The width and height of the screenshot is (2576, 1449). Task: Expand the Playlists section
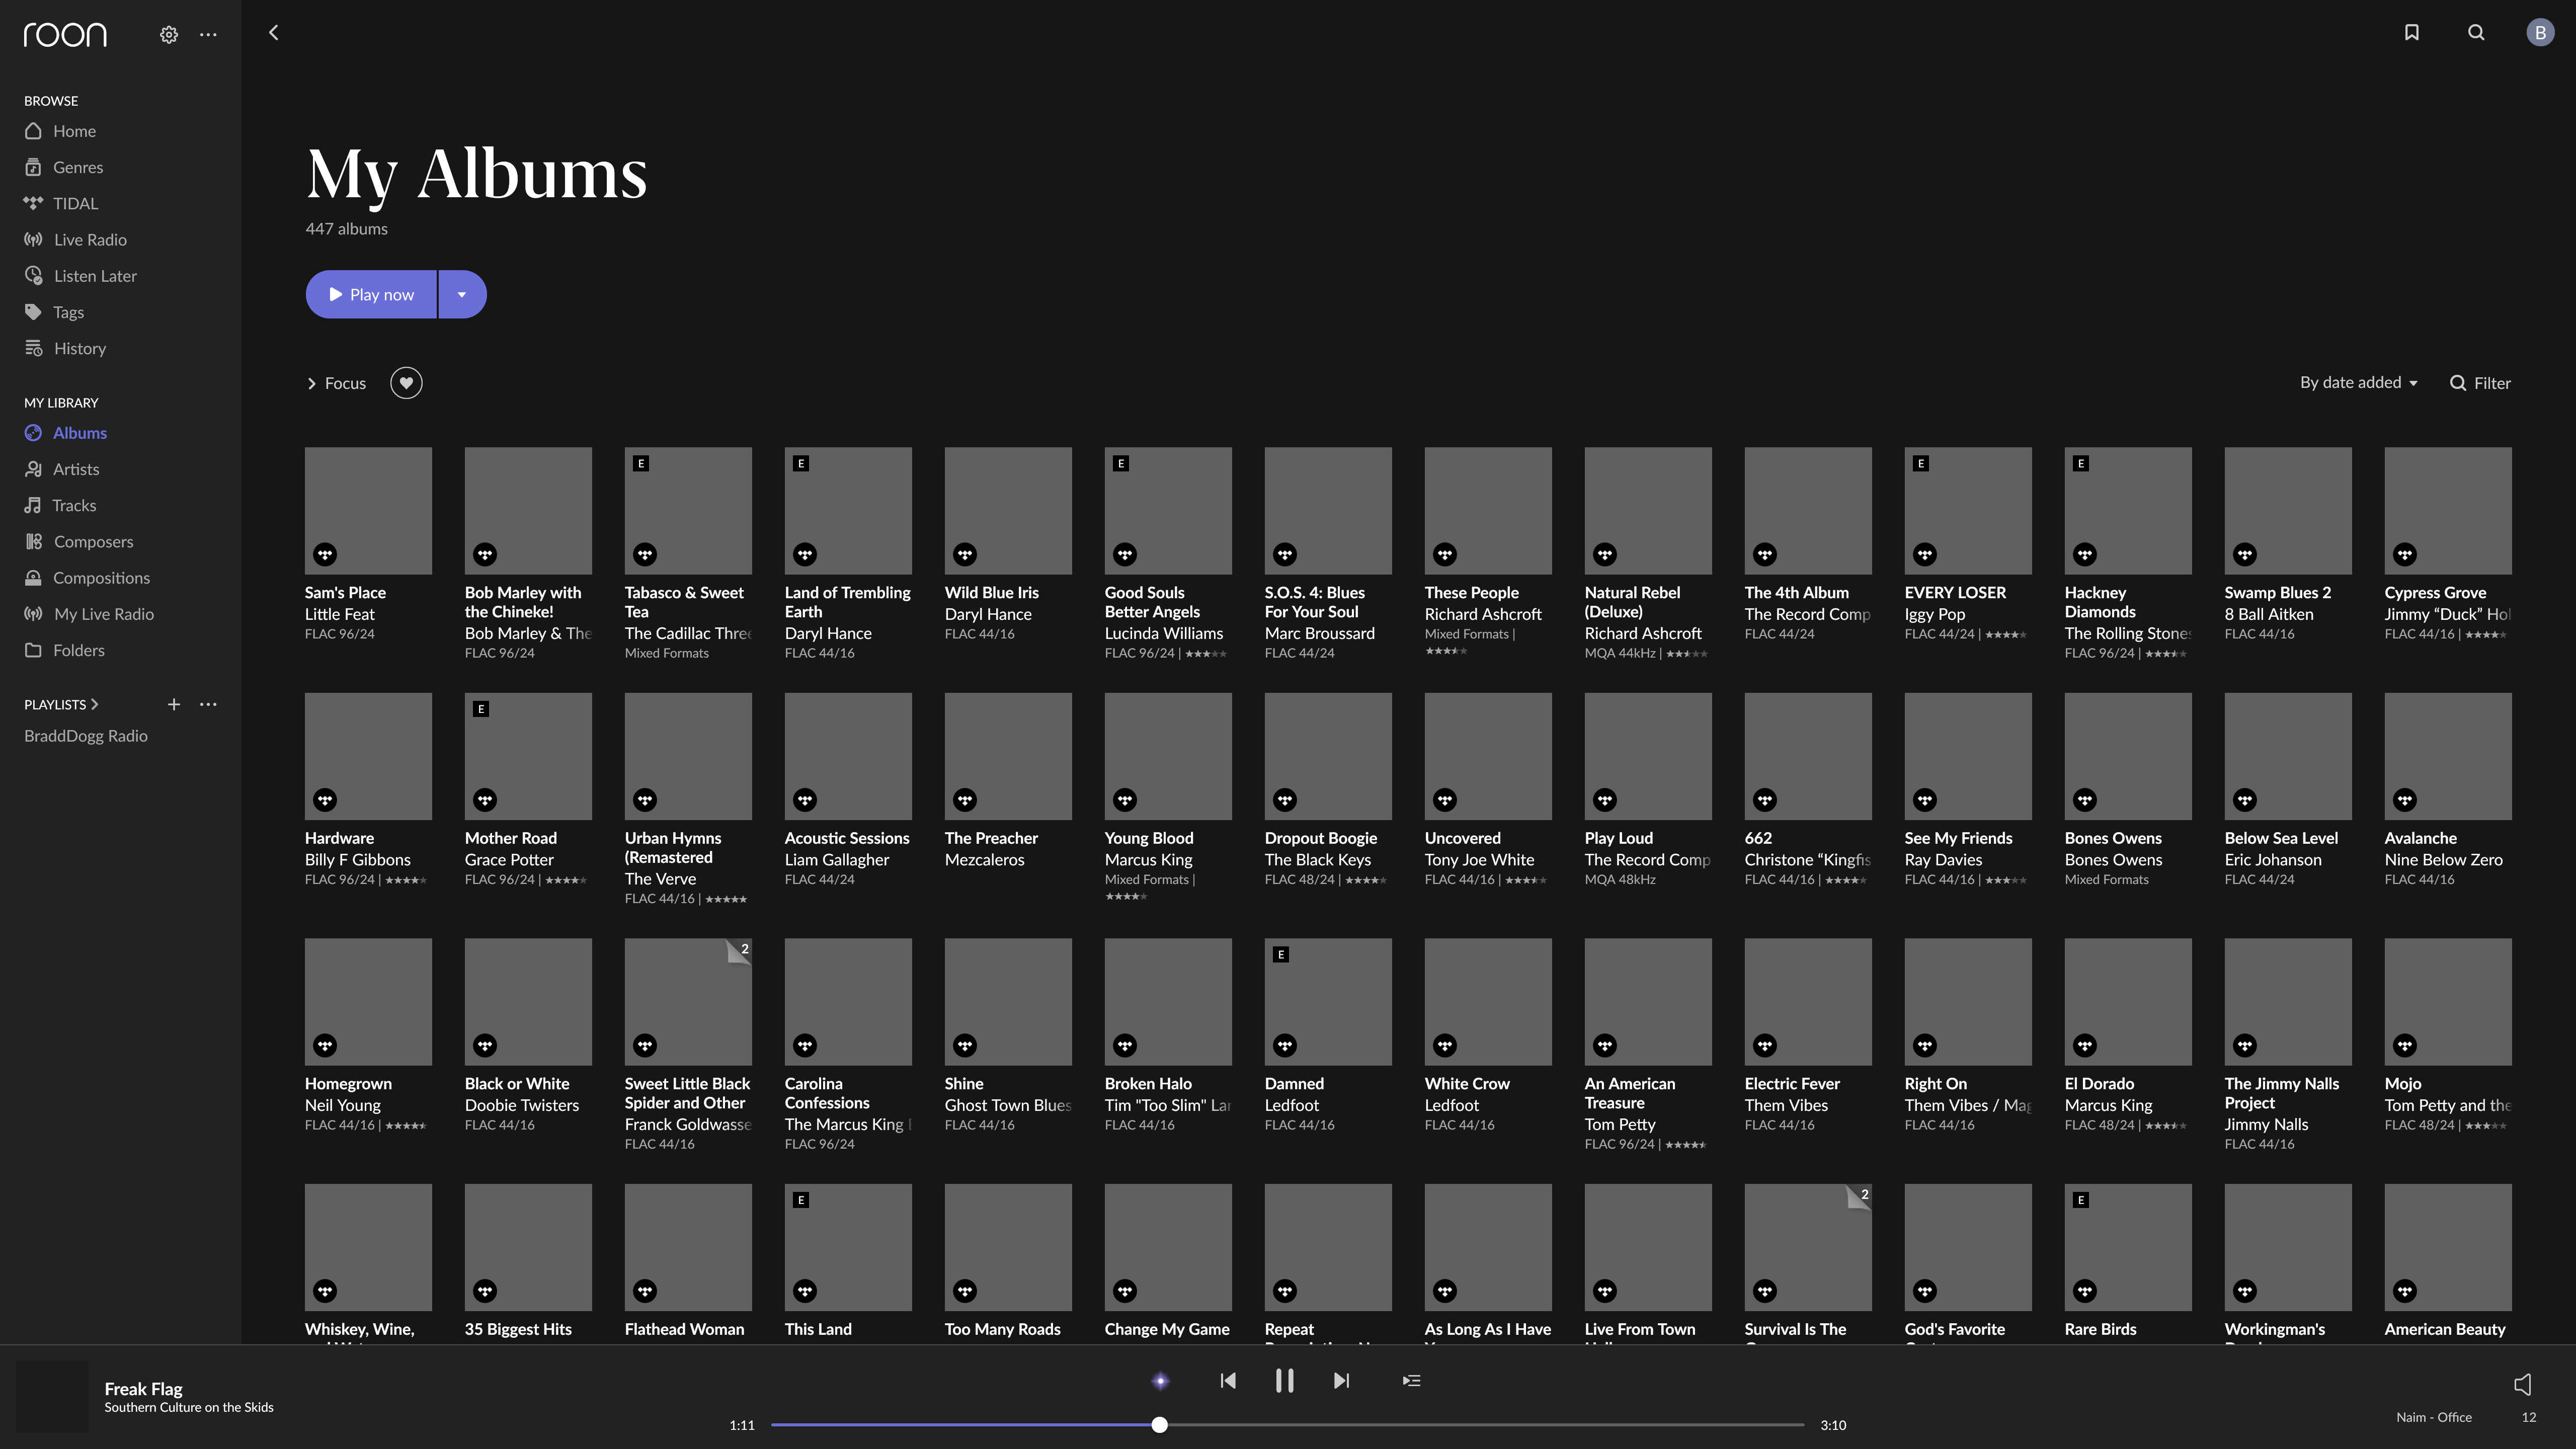pos(61,704)
